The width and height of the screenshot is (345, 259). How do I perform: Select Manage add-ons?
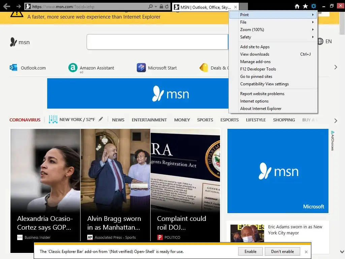pyautogui.click(x=273, y=62)
